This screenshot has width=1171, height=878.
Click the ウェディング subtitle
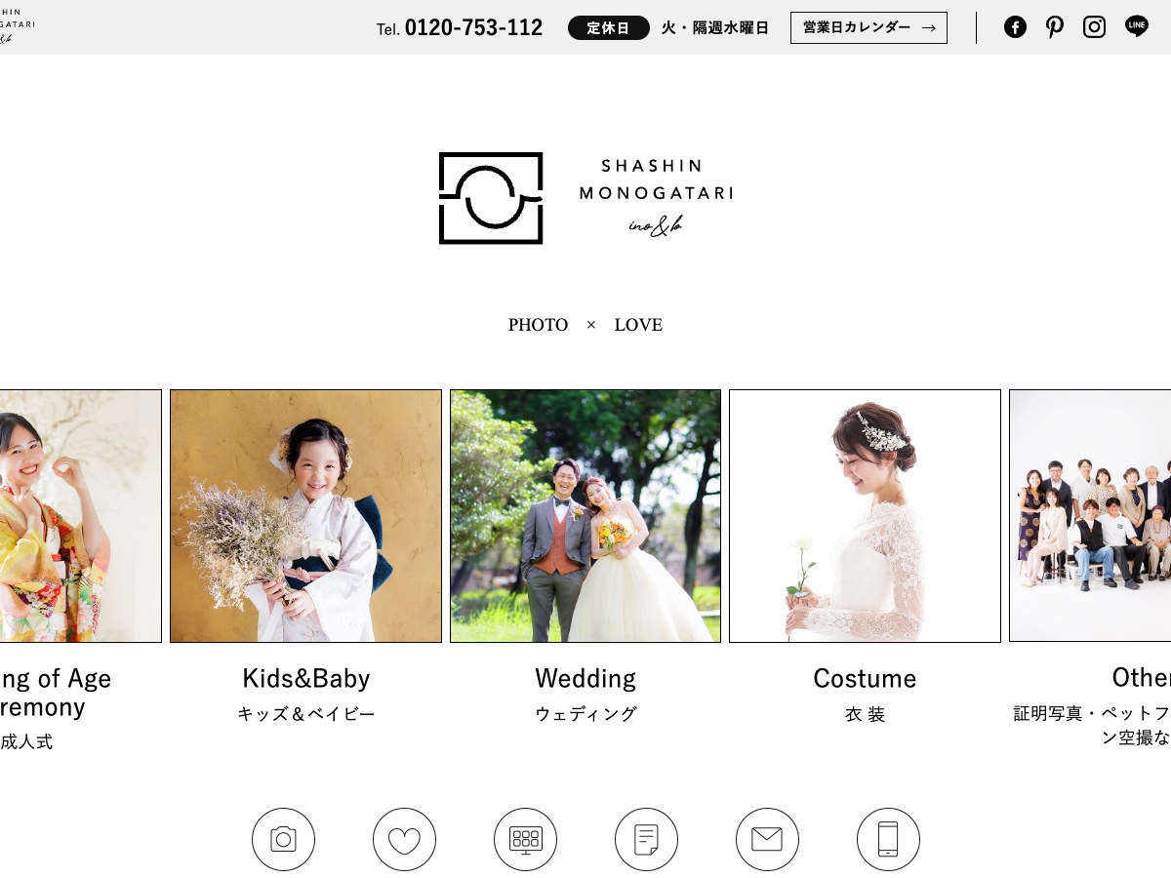point(585,714)
